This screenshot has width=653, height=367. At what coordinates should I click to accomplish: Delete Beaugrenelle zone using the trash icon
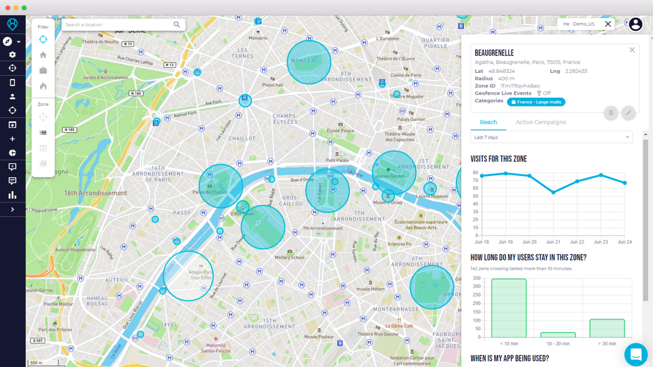611,113
